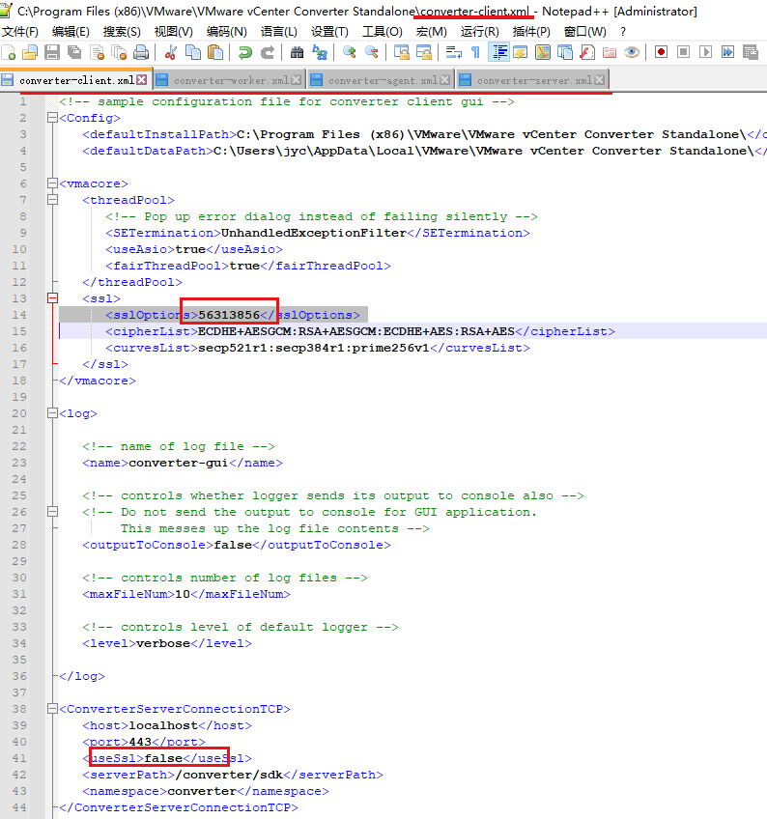Open the 编辑(E) menu

tap(71, 32)
